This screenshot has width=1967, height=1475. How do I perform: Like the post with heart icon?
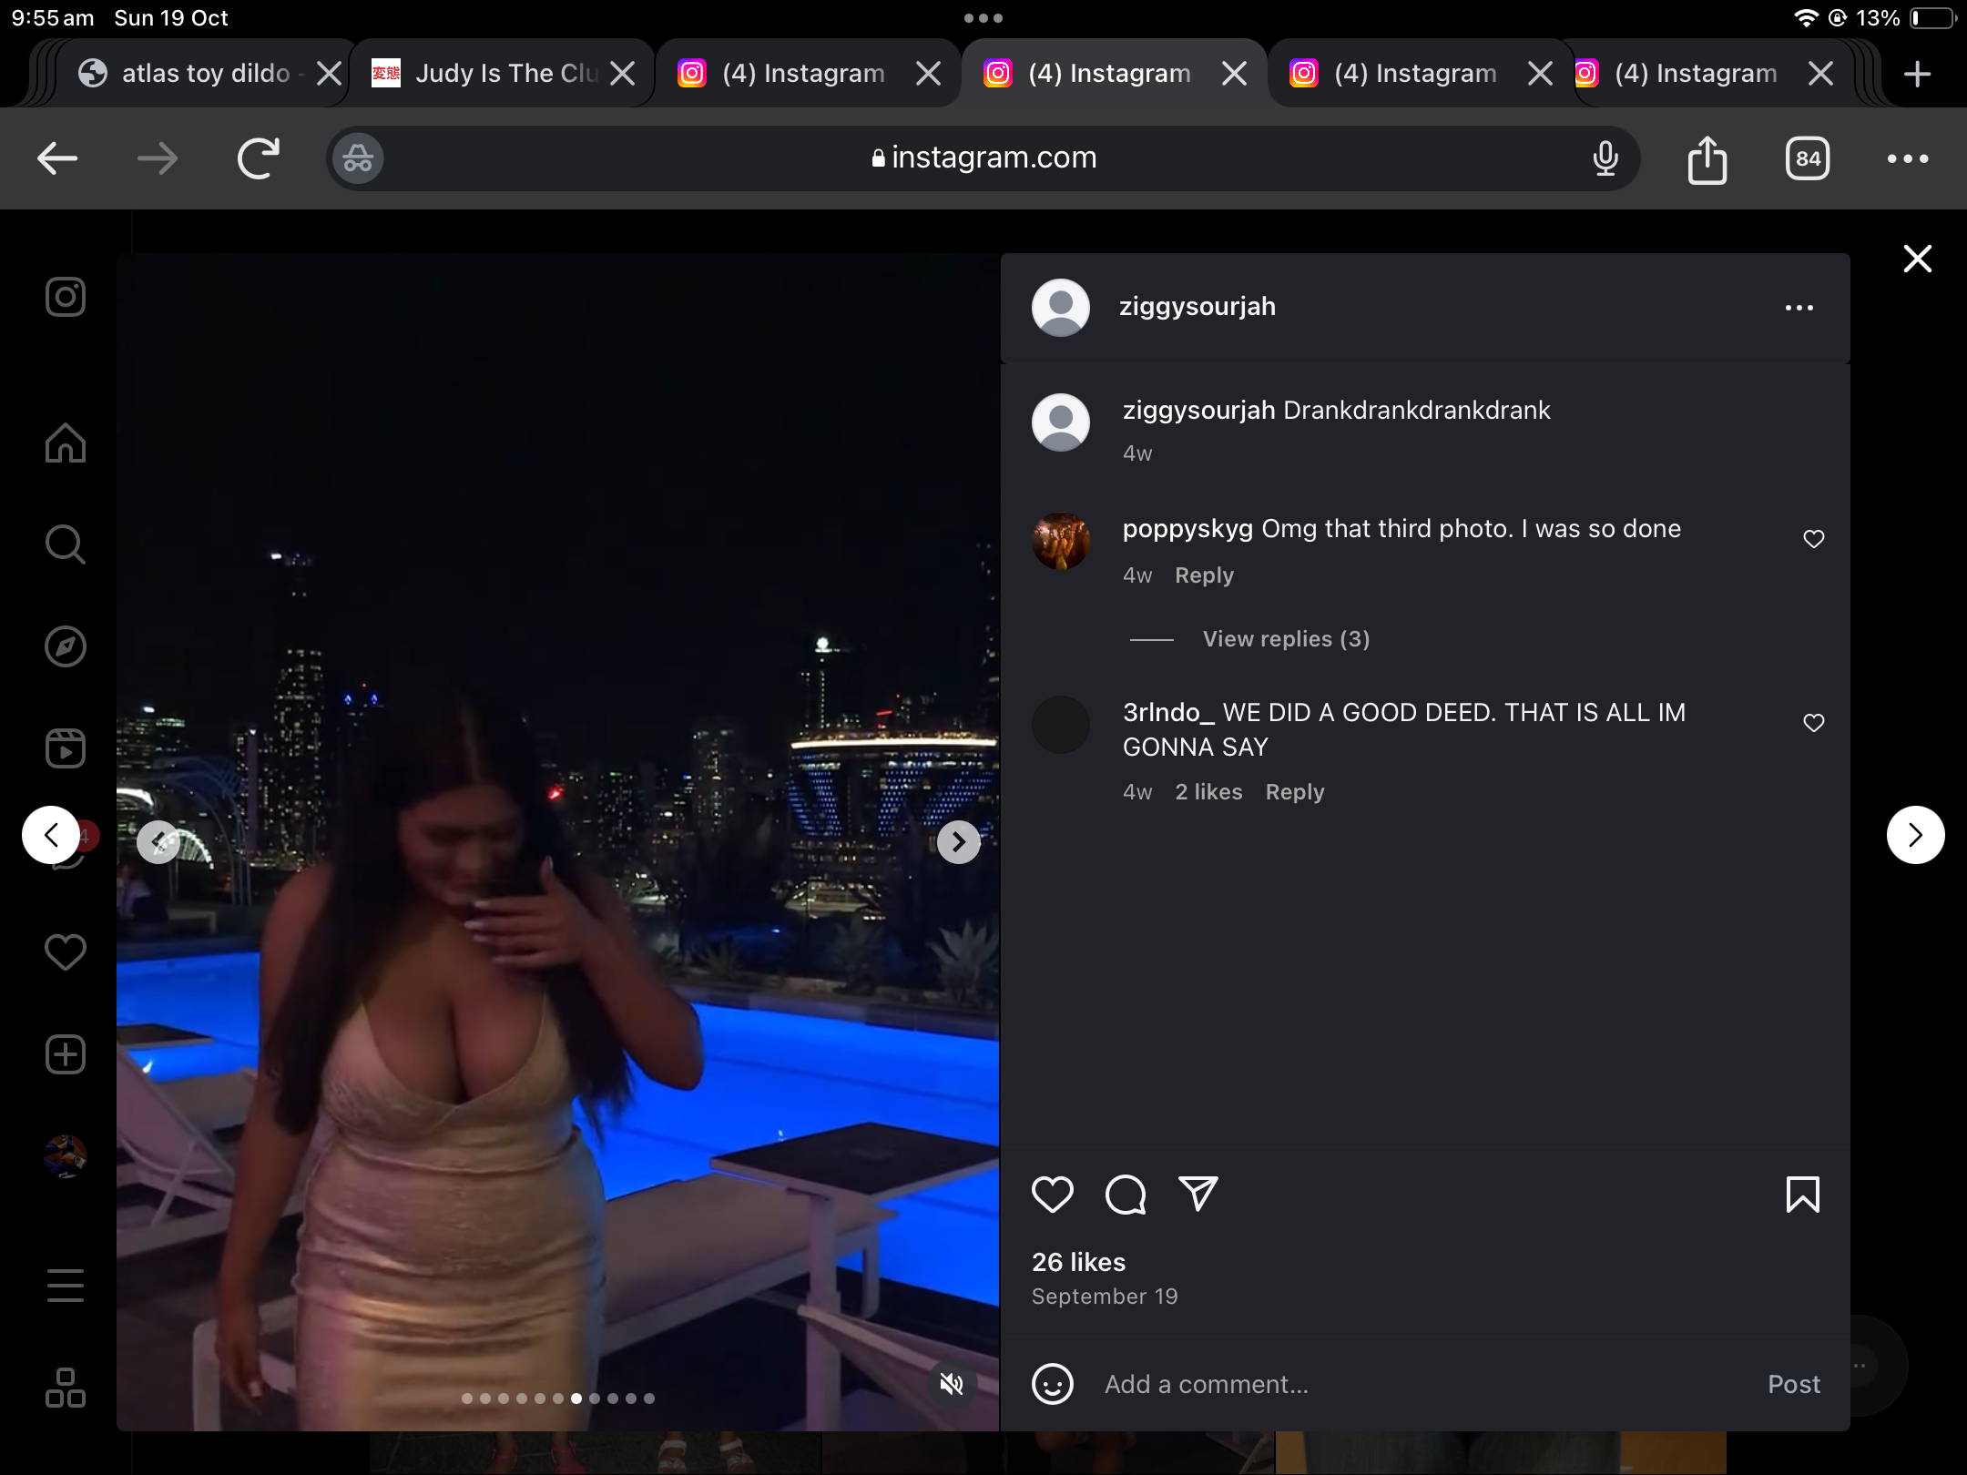1053,1194
